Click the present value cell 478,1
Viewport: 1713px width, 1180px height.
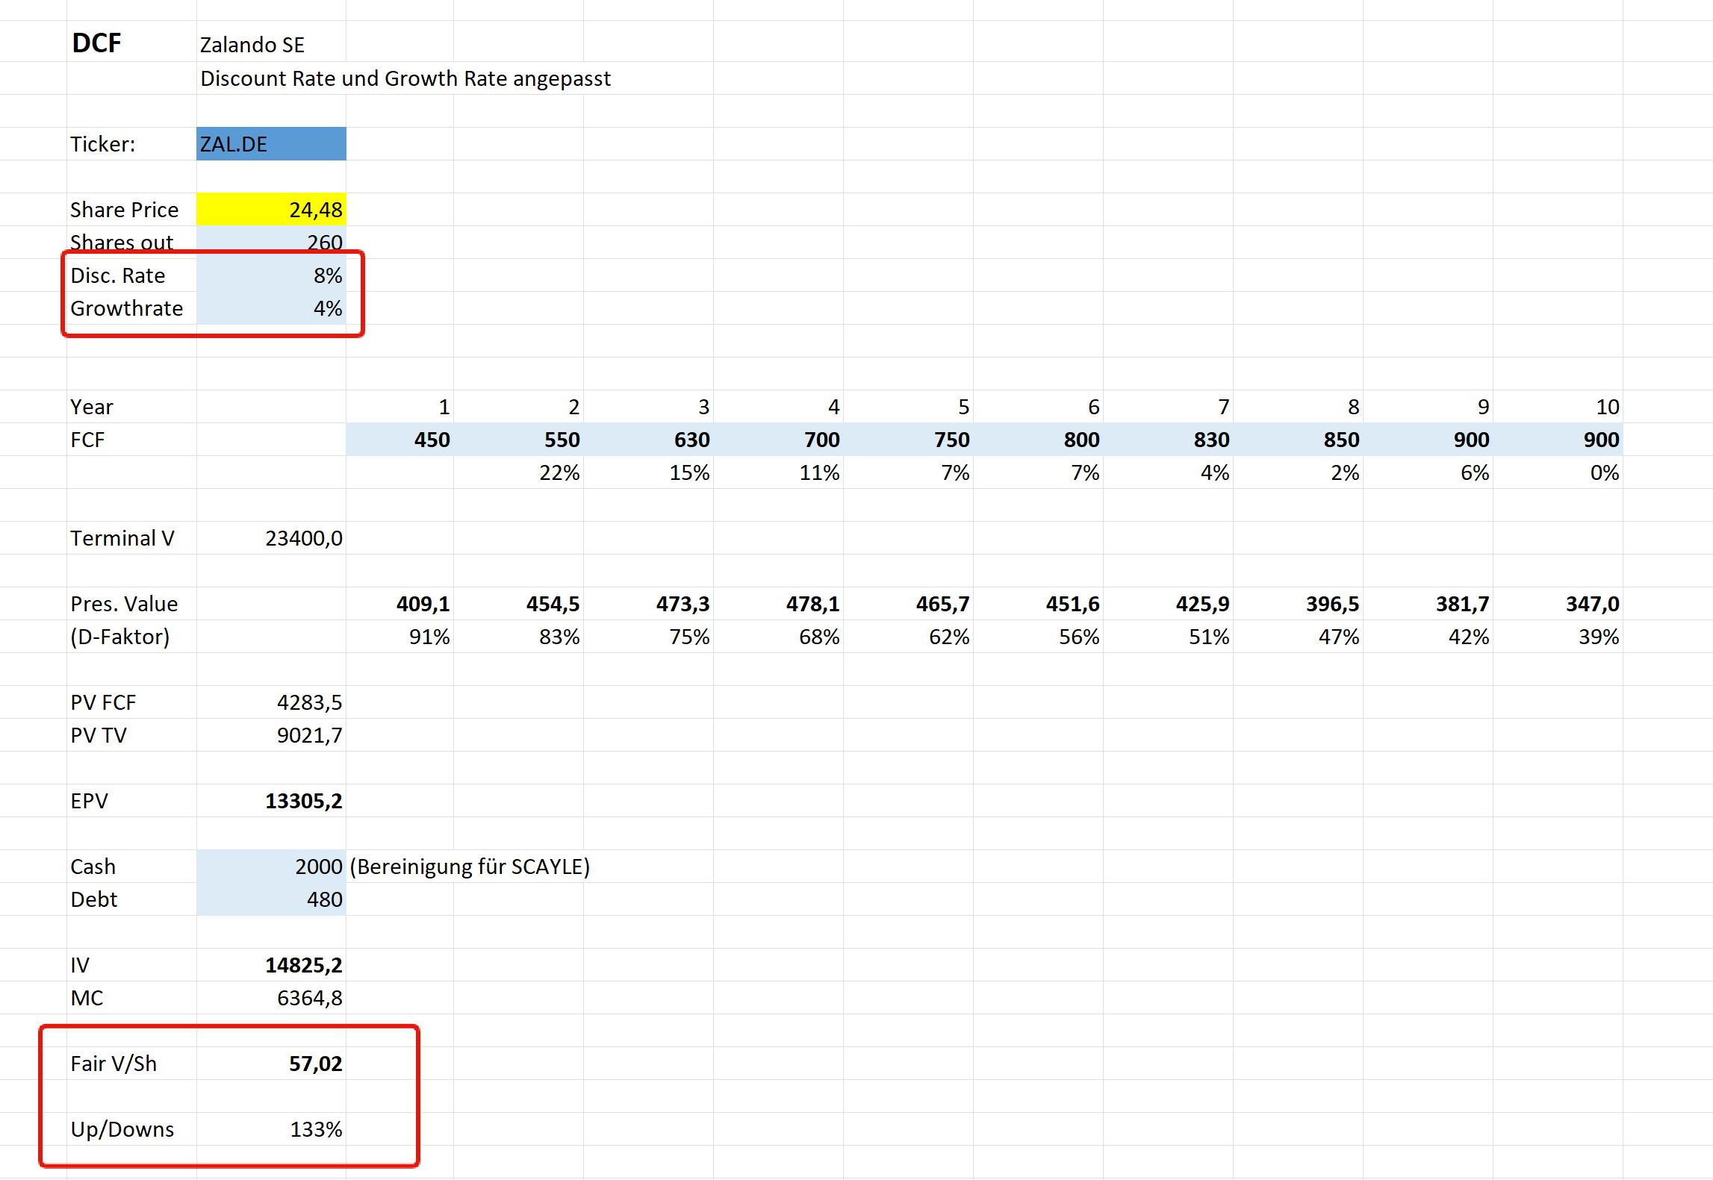point(779,604)
